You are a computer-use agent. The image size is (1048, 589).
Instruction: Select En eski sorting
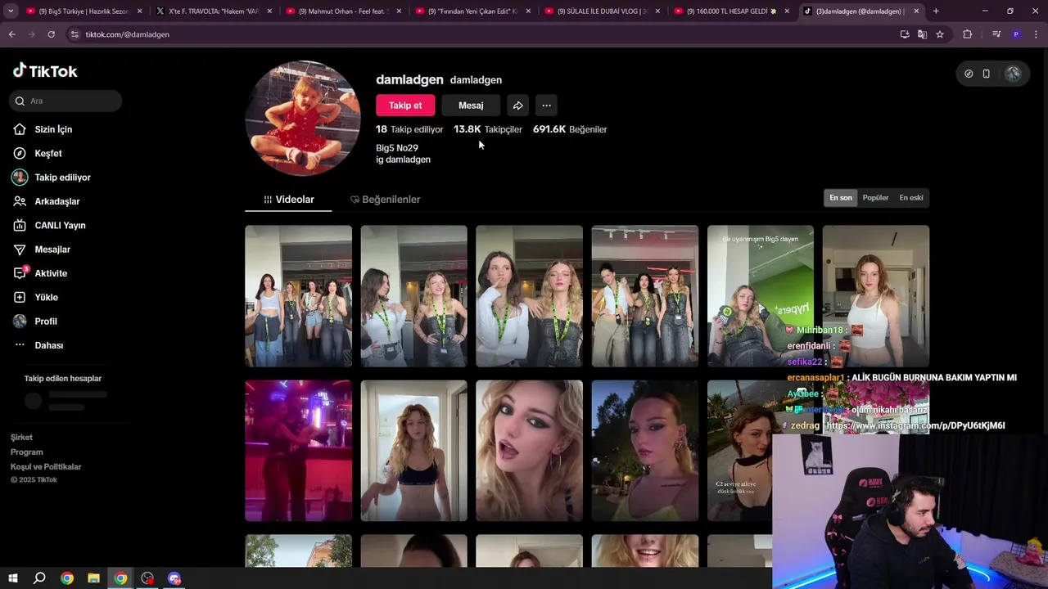(911, 197)
